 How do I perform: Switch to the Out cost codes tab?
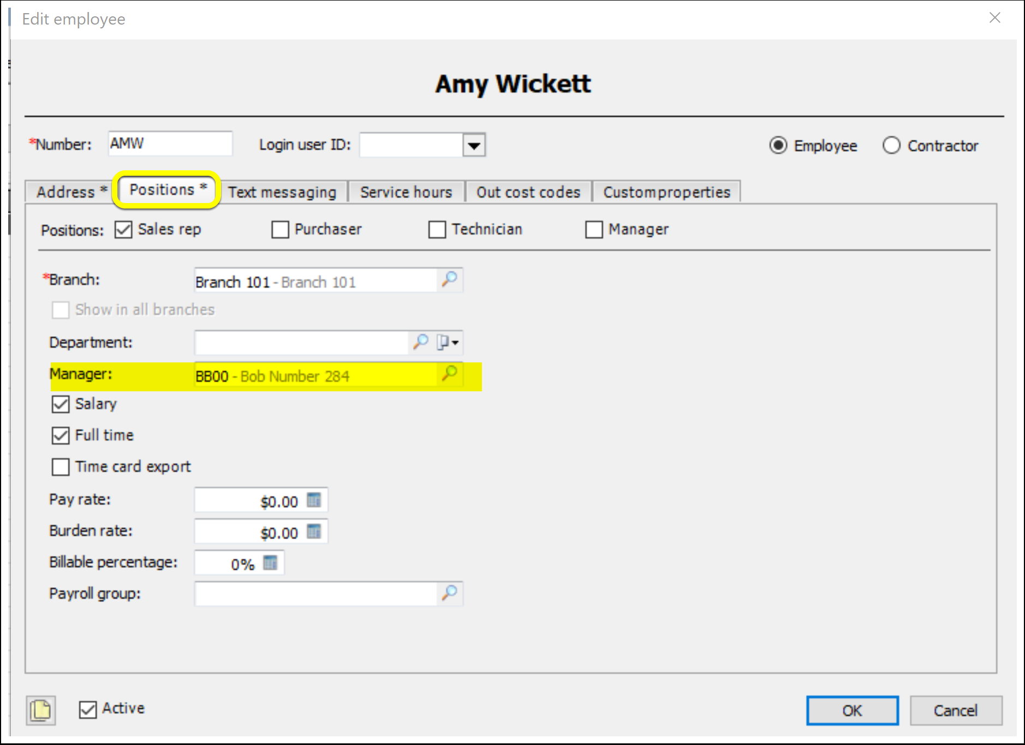click(x=528, y=192)
